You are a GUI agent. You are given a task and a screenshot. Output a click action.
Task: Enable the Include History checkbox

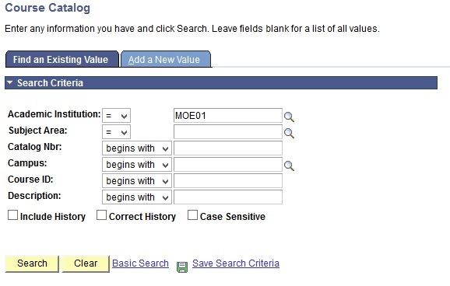(13, 215)
